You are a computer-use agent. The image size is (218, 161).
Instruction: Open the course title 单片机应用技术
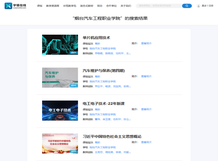click(x=96, y=38)
